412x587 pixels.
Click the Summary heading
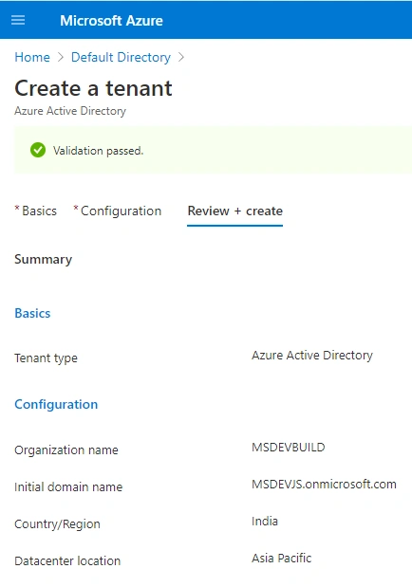click(x=44, y=260)
